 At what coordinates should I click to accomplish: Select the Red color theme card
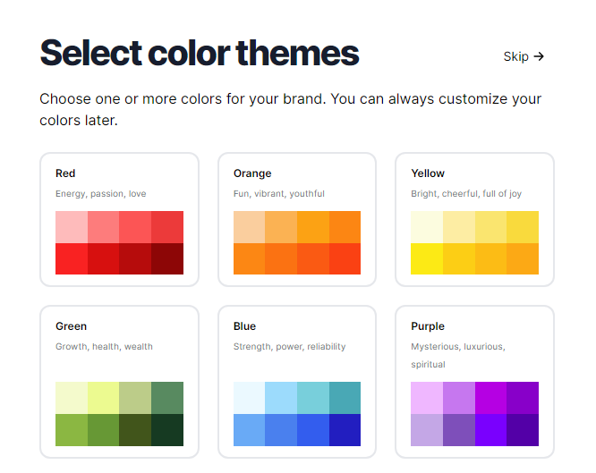(x=118, y=219)
